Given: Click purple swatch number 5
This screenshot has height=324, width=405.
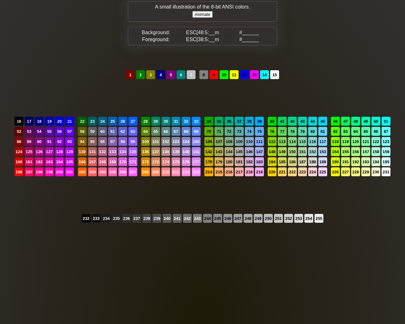Looking at the screenshot, I should click(171, 75).
